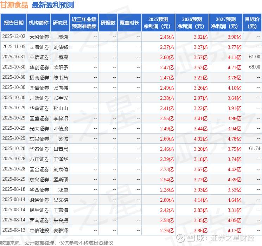Click the 4.14亿 forecast value

click(200, 200)
